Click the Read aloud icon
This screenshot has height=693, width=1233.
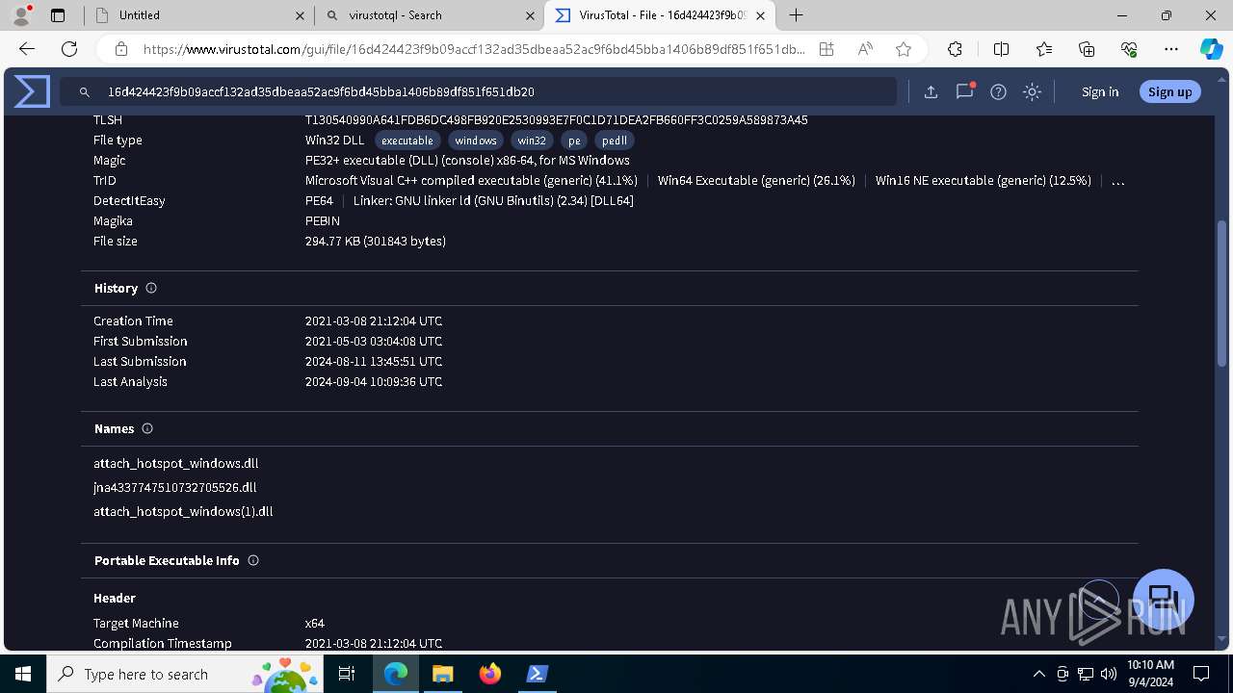[865, 49]
